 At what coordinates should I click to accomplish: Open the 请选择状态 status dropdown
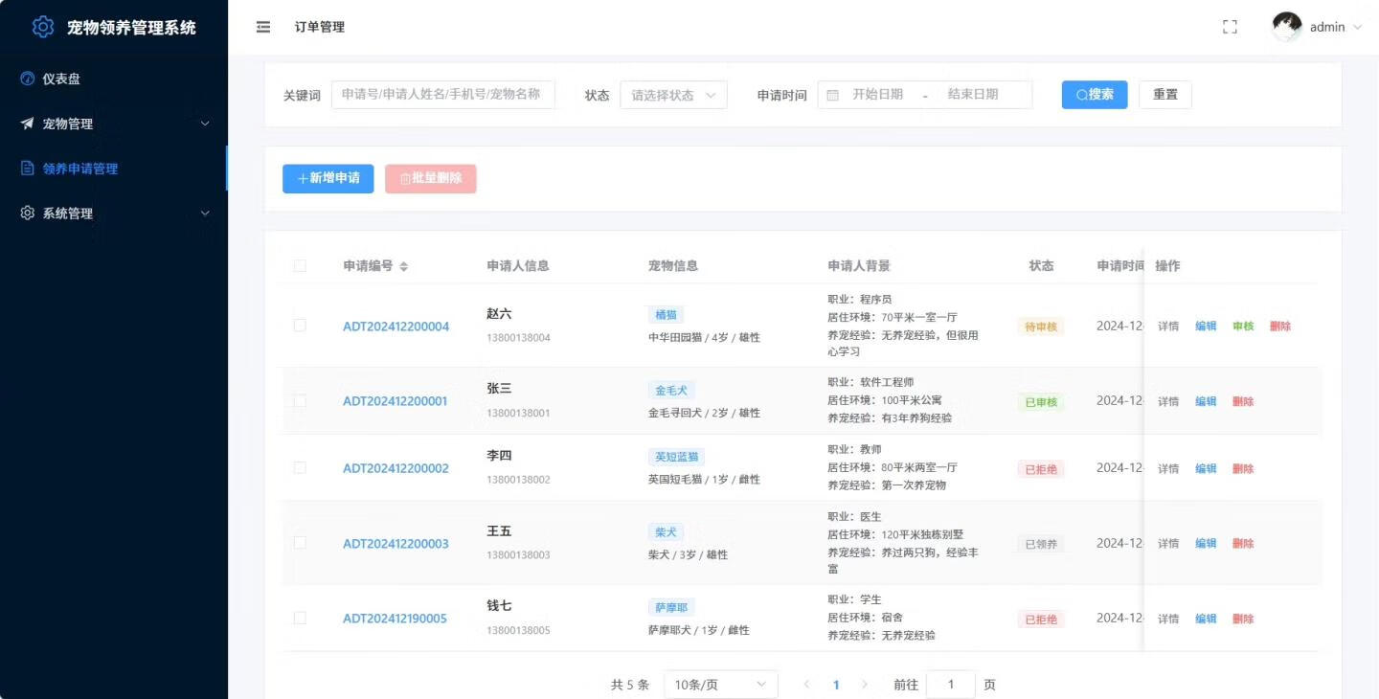[673, 95]
